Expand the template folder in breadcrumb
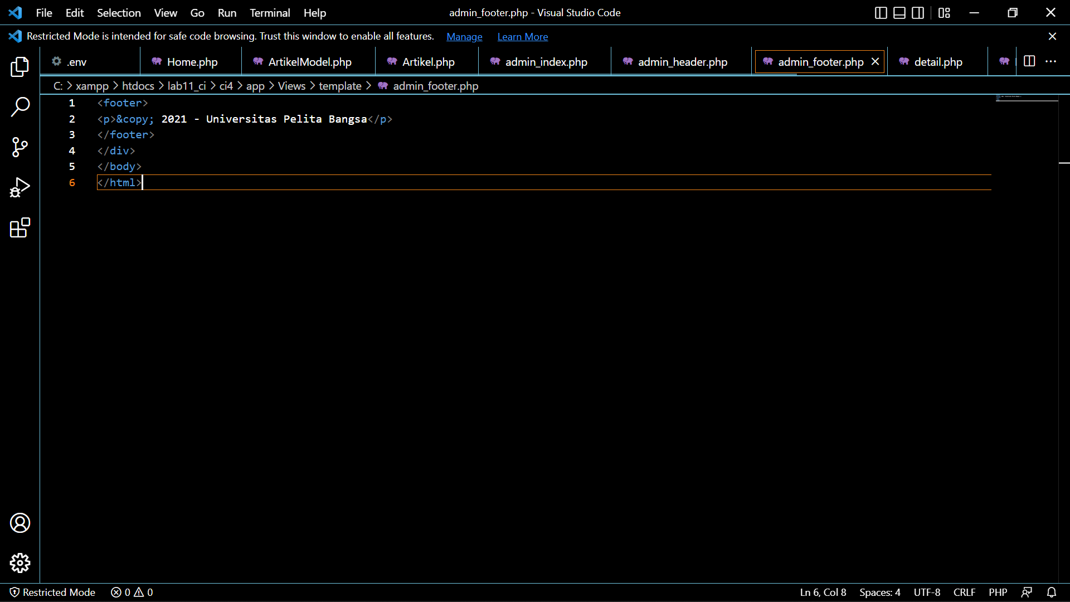 (340, 86)
